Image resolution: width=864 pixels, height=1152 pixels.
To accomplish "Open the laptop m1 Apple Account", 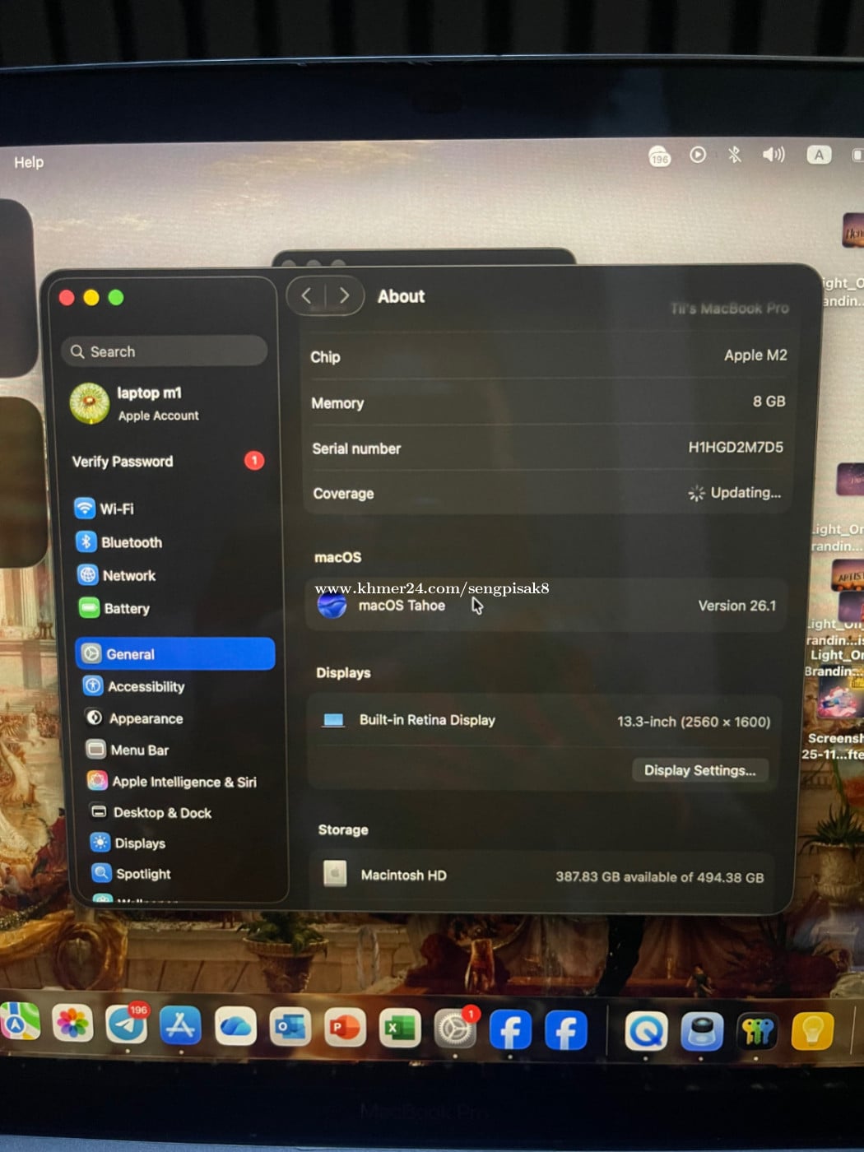I will [x=148, y=403].
